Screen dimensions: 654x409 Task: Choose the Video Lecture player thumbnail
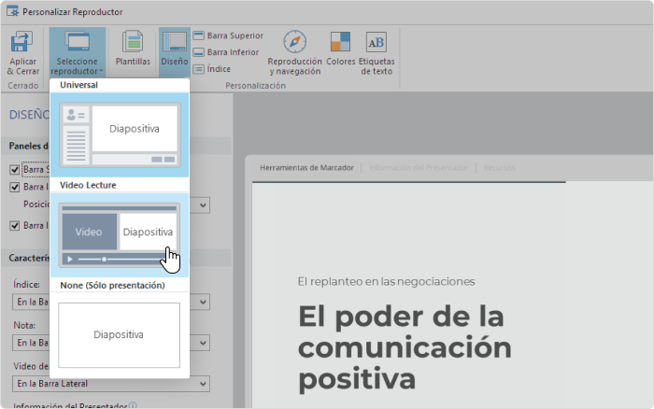coord(120,234)
